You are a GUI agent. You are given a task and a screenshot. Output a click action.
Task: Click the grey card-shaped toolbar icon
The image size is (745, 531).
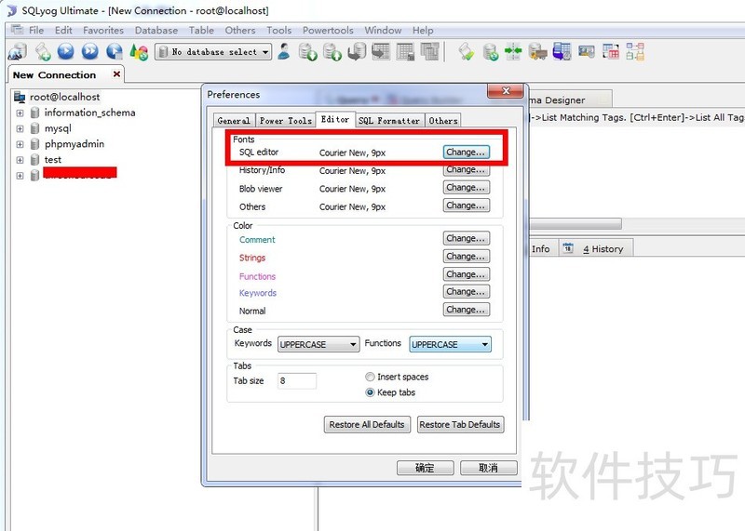587,51
